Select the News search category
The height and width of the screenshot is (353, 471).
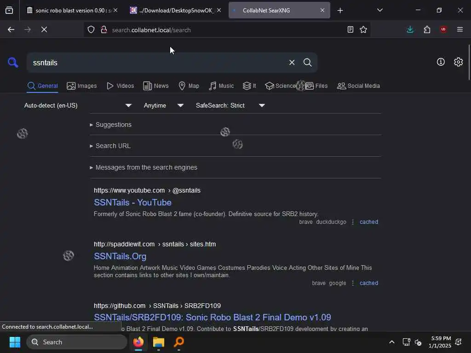point(156,86)
